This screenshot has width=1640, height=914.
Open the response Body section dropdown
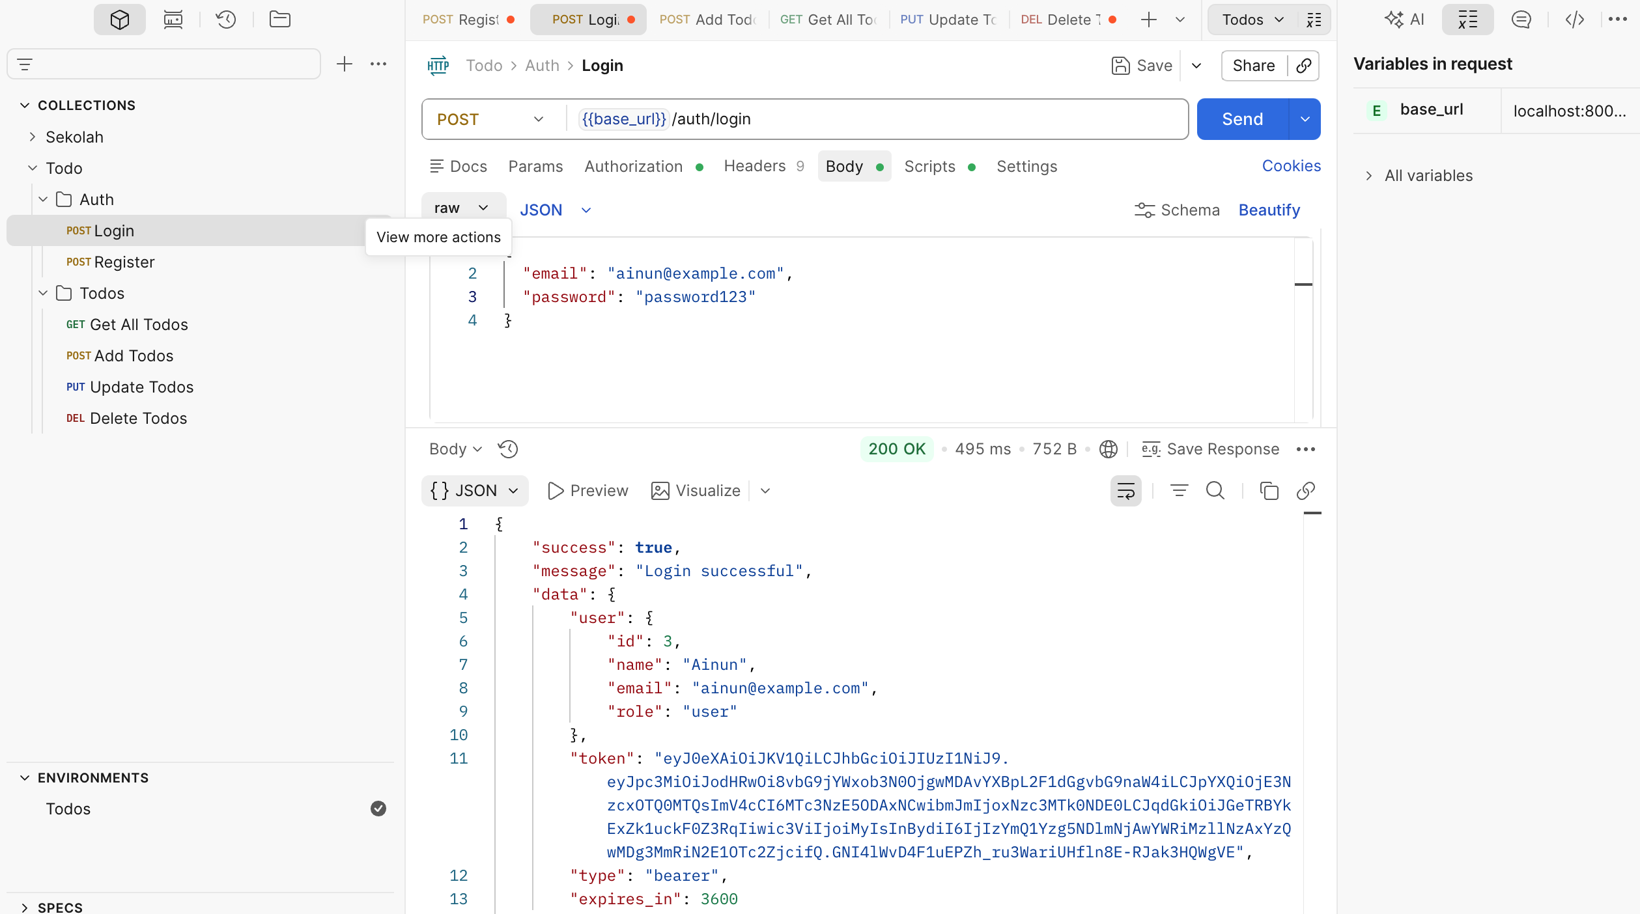tap(455, 449)
